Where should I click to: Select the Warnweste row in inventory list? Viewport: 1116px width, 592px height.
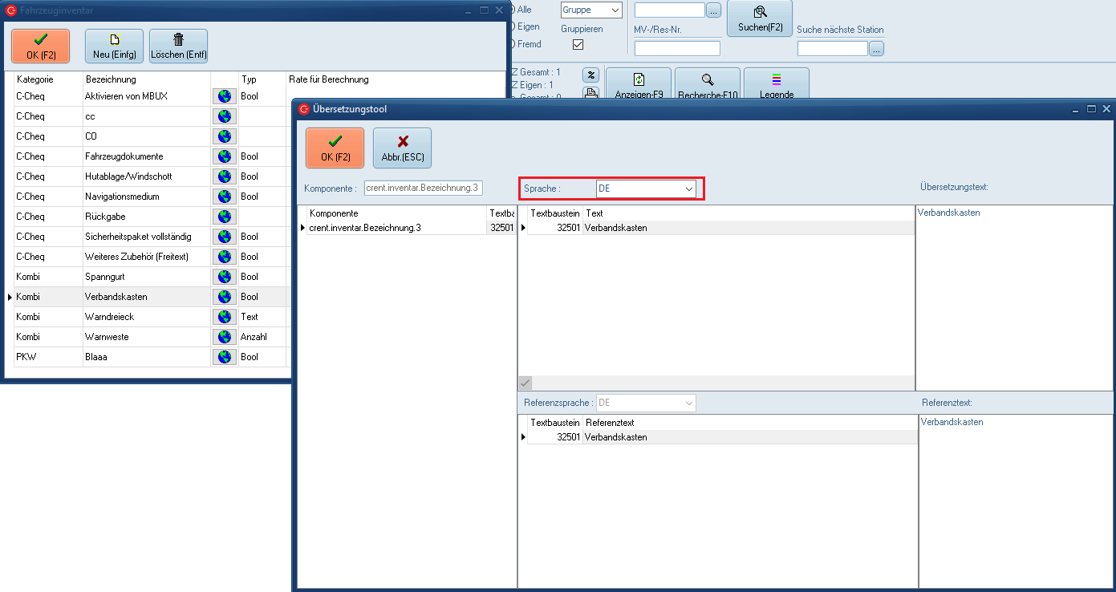click(x=149, y=337)
